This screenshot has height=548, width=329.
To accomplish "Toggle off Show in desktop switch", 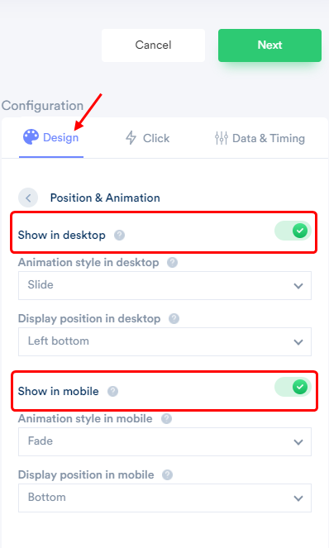I will (x=293, y=231).
